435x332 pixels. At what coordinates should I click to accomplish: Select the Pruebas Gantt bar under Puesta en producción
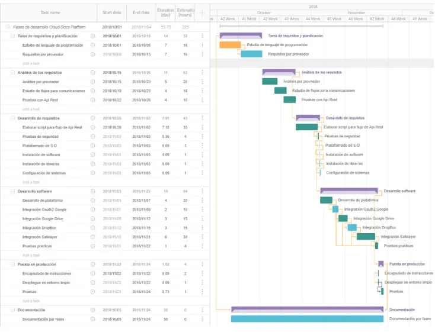(x=382, y=291)
